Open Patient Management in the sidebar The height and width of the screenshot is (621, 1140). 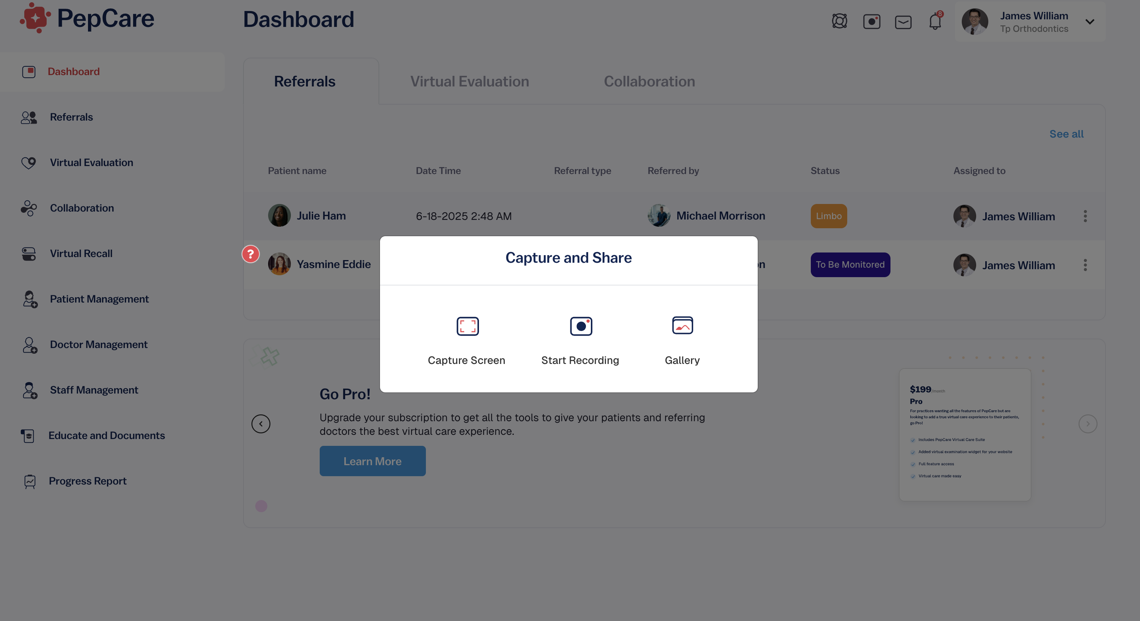[99, 299]
